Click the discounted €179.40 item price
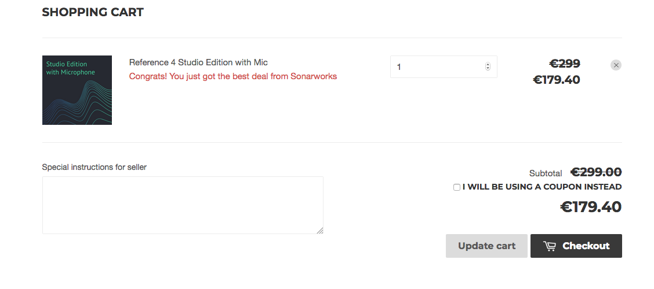The height and width of the screenshot is (289, 654). 557,79
